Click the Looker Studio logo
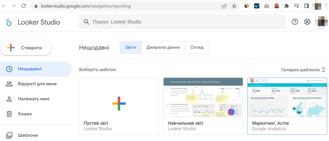Viewport: 329px width, 141px height. click(x=9, y=22)
